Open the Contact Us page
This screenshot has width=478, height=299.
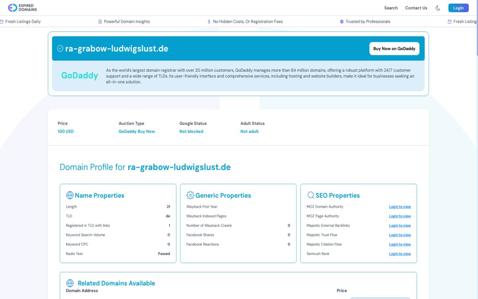[x=416, y=8]
